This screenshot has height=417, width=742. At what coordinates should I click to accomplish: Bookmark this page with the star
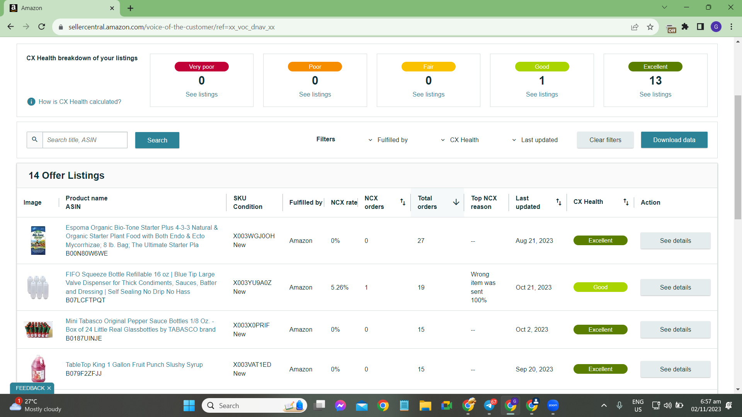pyautogui.click(x=650, y=27)
